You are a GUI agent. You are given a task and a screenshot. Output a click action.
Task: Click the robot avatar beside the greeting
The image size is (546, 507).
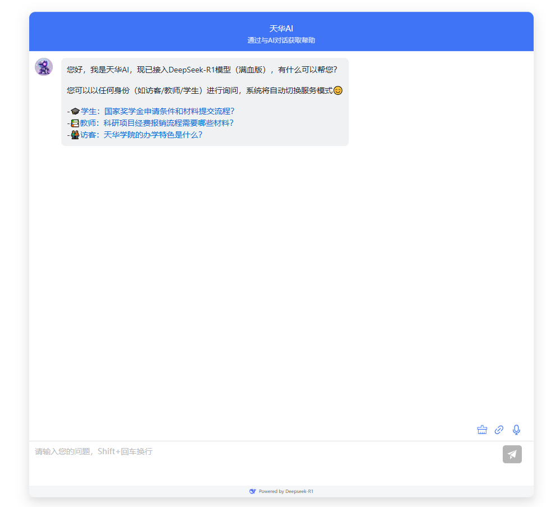pyautogui.click(x=44, y=67)
